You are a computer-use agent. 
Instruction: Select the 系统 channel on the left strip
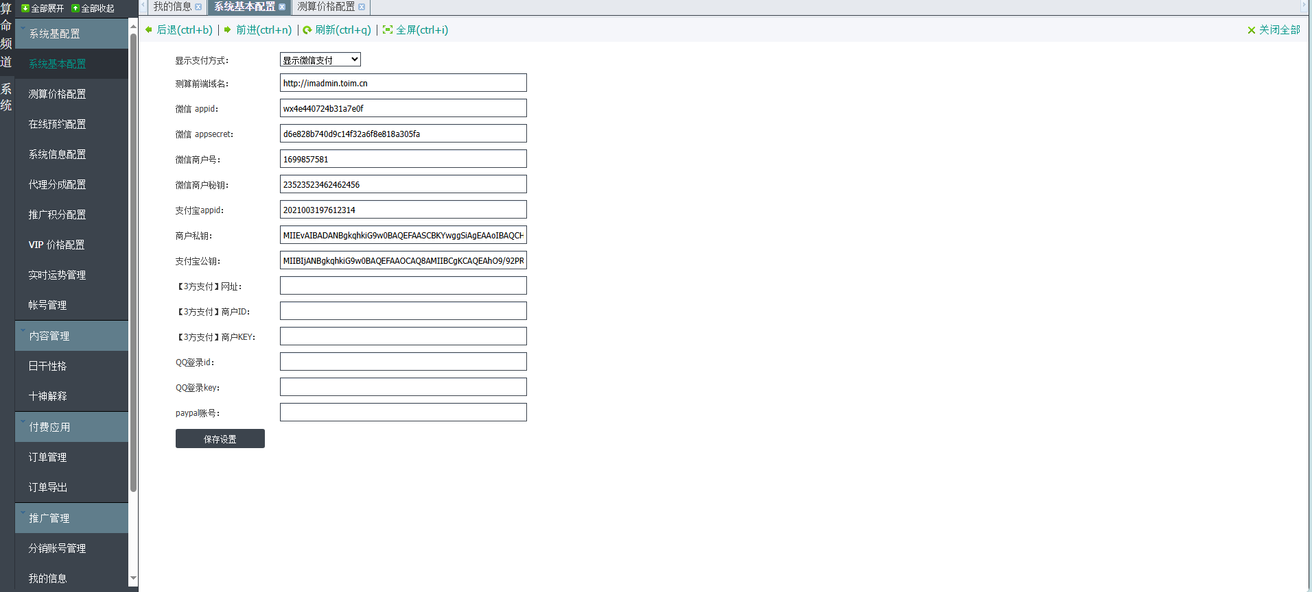pyautogui.click(x=6, y=97)
